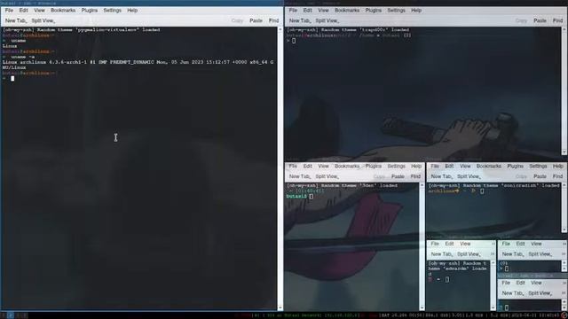Open File menu in trapd00r Konsole window
The height and width of the screenshot is (319, 568).
293,11
